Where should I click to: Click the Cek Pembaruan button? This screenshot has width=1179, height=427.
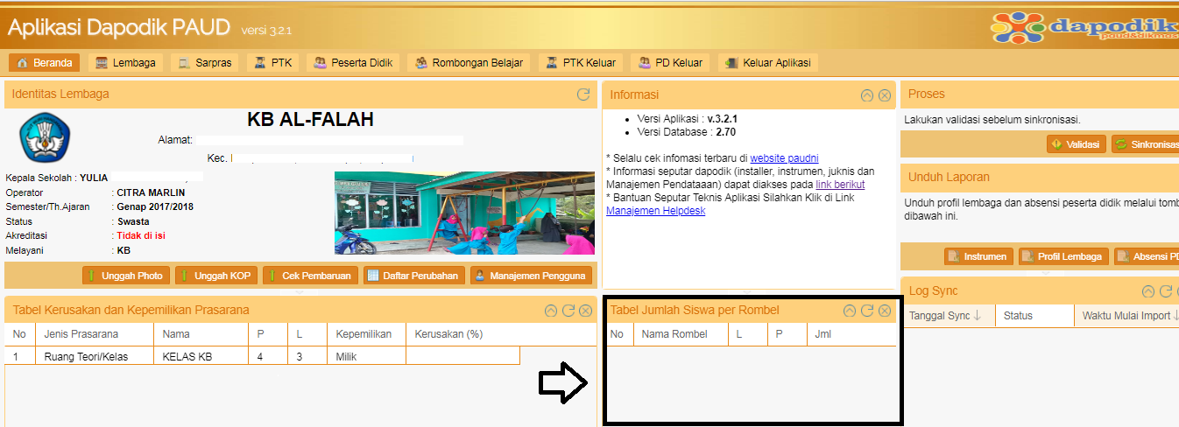310,276
